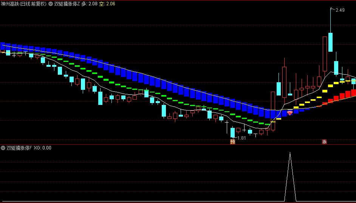356x203 pixels.
Task: Click the red diamond signal icon
Action: 290,113
